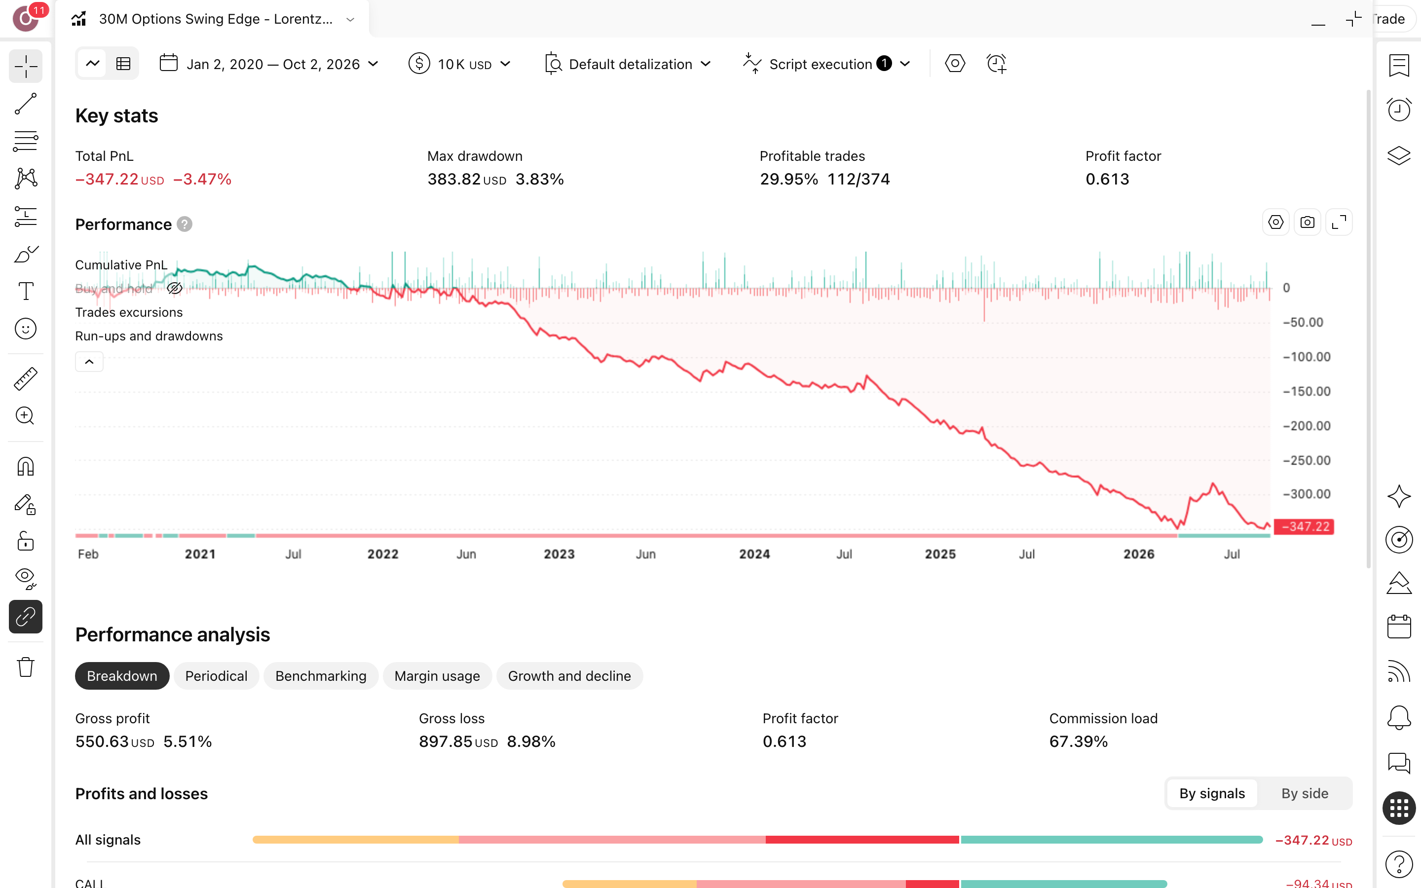Switch to chart overview view

pyautogui.click(x=93, y=64)
